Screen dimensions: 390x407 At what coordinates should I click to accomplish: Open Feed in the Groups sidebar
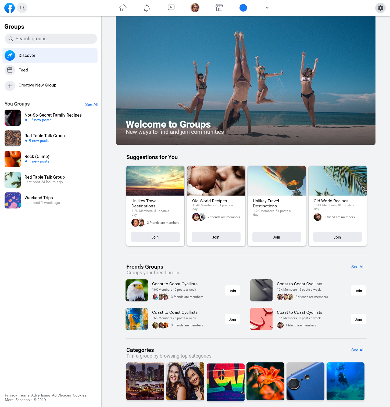point(23,70)
